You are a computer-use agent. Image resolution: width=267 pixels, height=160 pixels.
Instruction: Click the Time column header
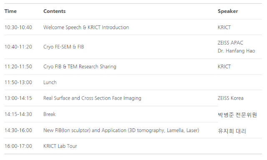10,11
